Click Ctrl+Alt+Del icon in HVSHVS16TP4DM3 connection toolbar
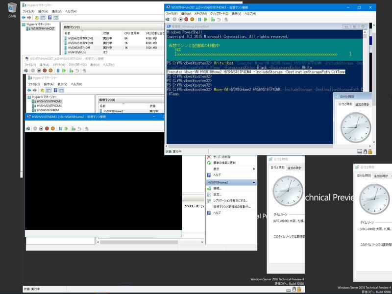 [167, 19]
